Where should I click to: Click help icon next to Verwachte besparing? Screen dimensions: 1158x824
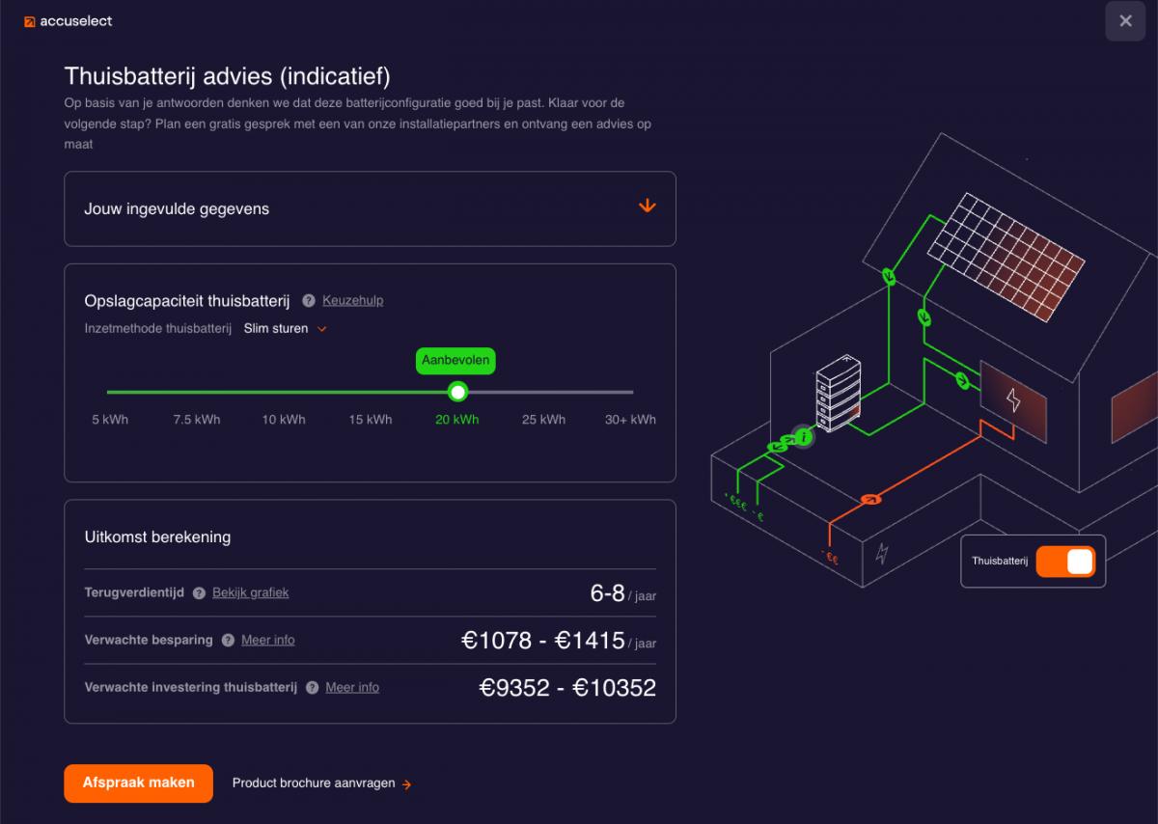pyautogui.click(x=228, y=641)
